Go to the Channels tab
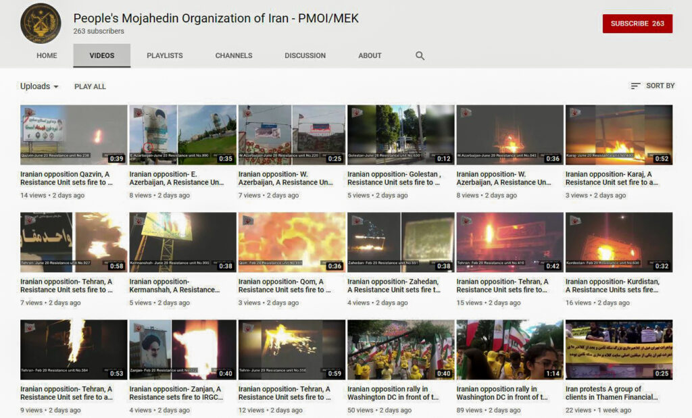 click(x=234, y=56)
